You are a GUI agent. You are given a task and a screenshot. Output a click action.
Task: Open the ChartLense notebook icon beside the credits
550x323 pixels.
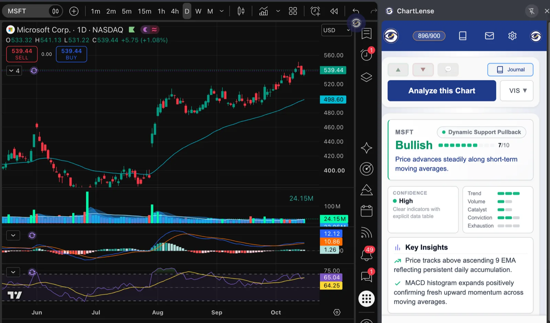coord(463,36)
